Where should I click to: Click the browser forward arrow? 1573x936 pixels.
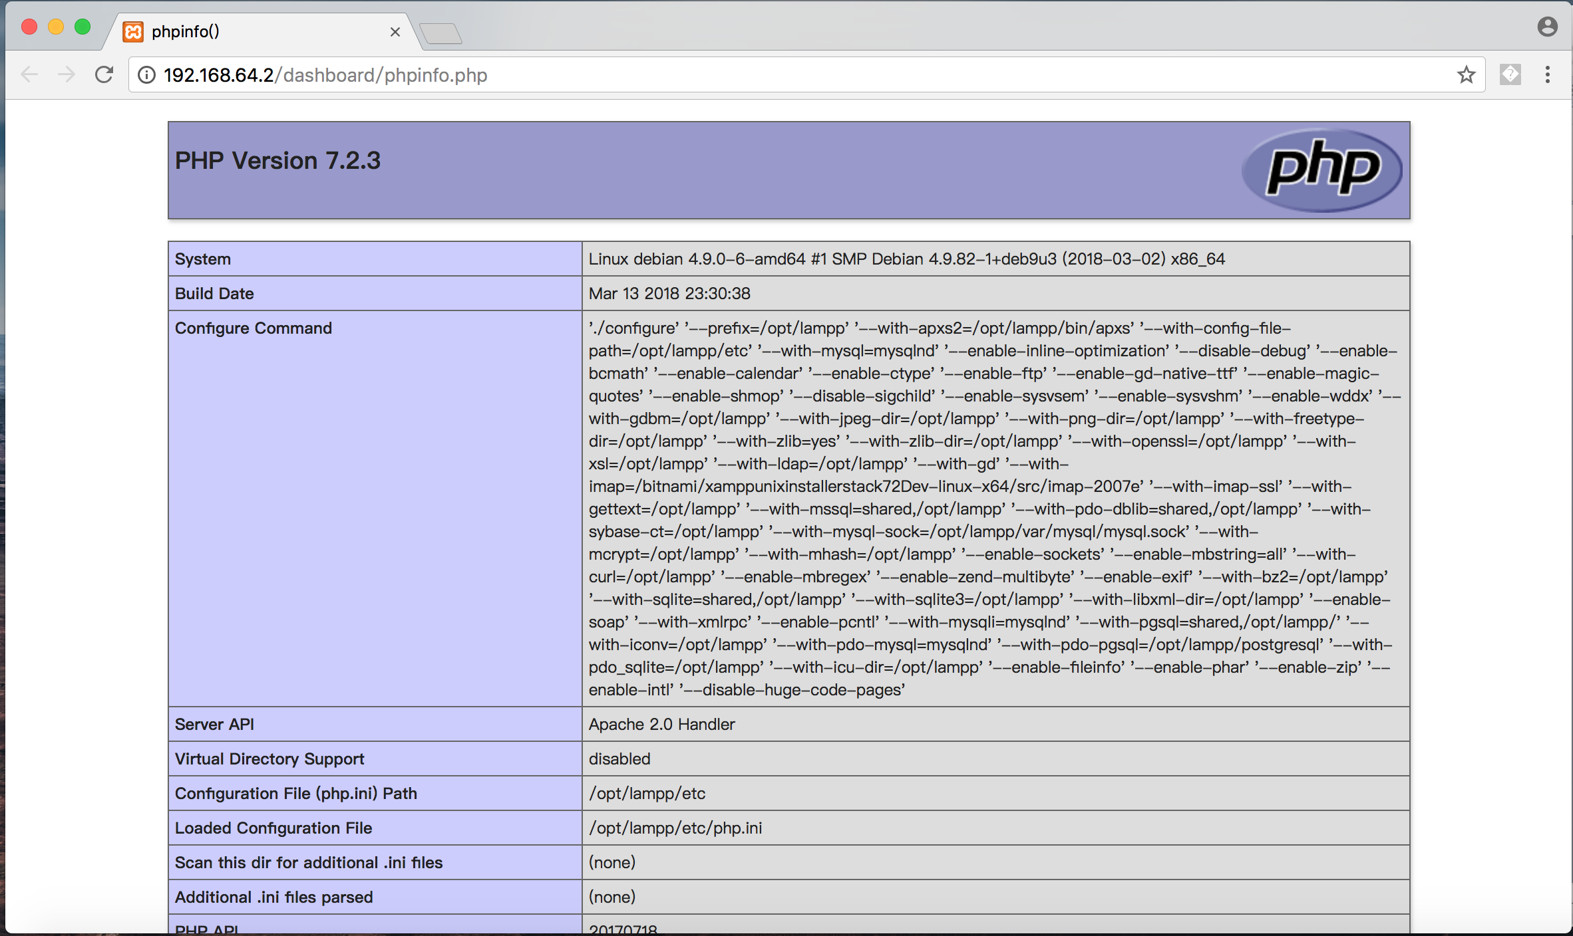tap(67, 74)
